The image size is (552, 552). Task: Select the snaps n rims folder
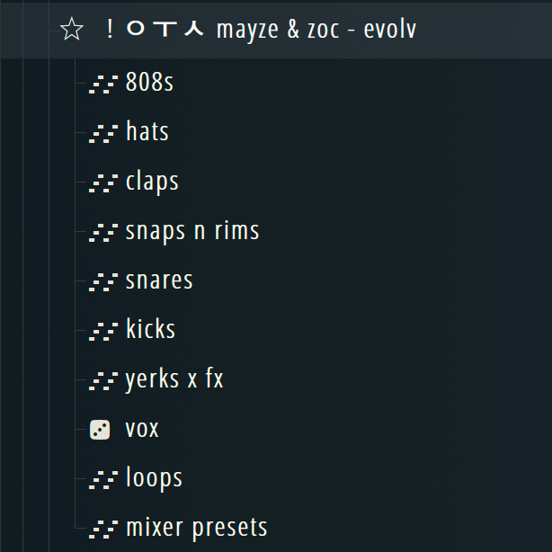[192, 231]
